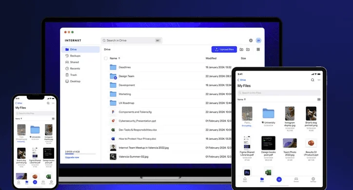Click the Modified column header
The width and height of the screenshot is (353, 190).
211,58
